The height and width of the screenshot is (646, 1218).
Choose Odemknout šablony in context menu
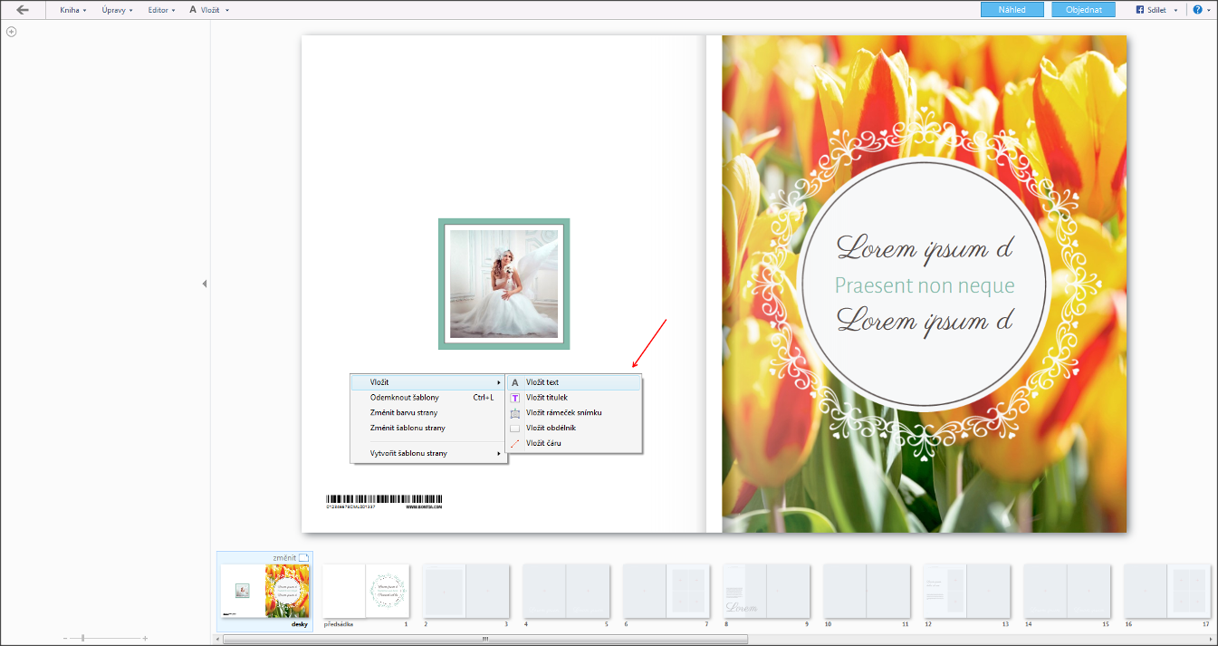click(428, 397)
